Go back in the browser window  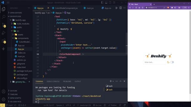tap(130, 8)
